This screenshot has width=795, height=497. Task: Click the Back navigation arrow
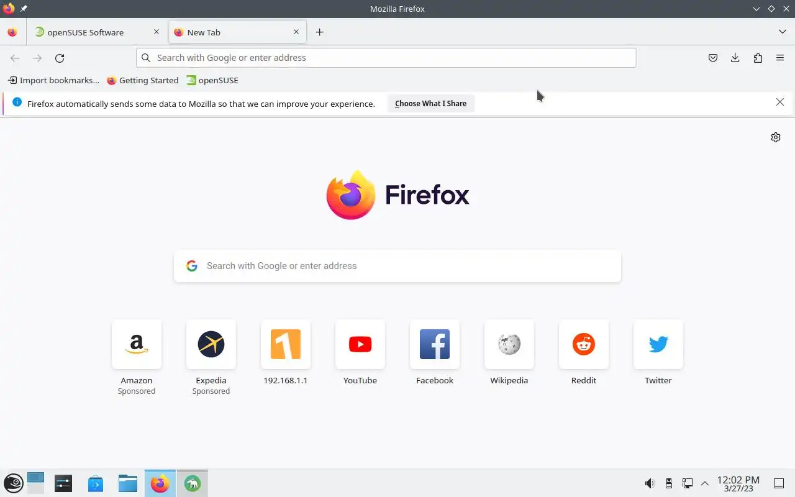(15, 58)
